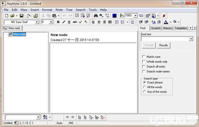This screenshot has width=199, height=127.
Task: Switch to the Scratch tab
Action: click(x=156, y=28)
